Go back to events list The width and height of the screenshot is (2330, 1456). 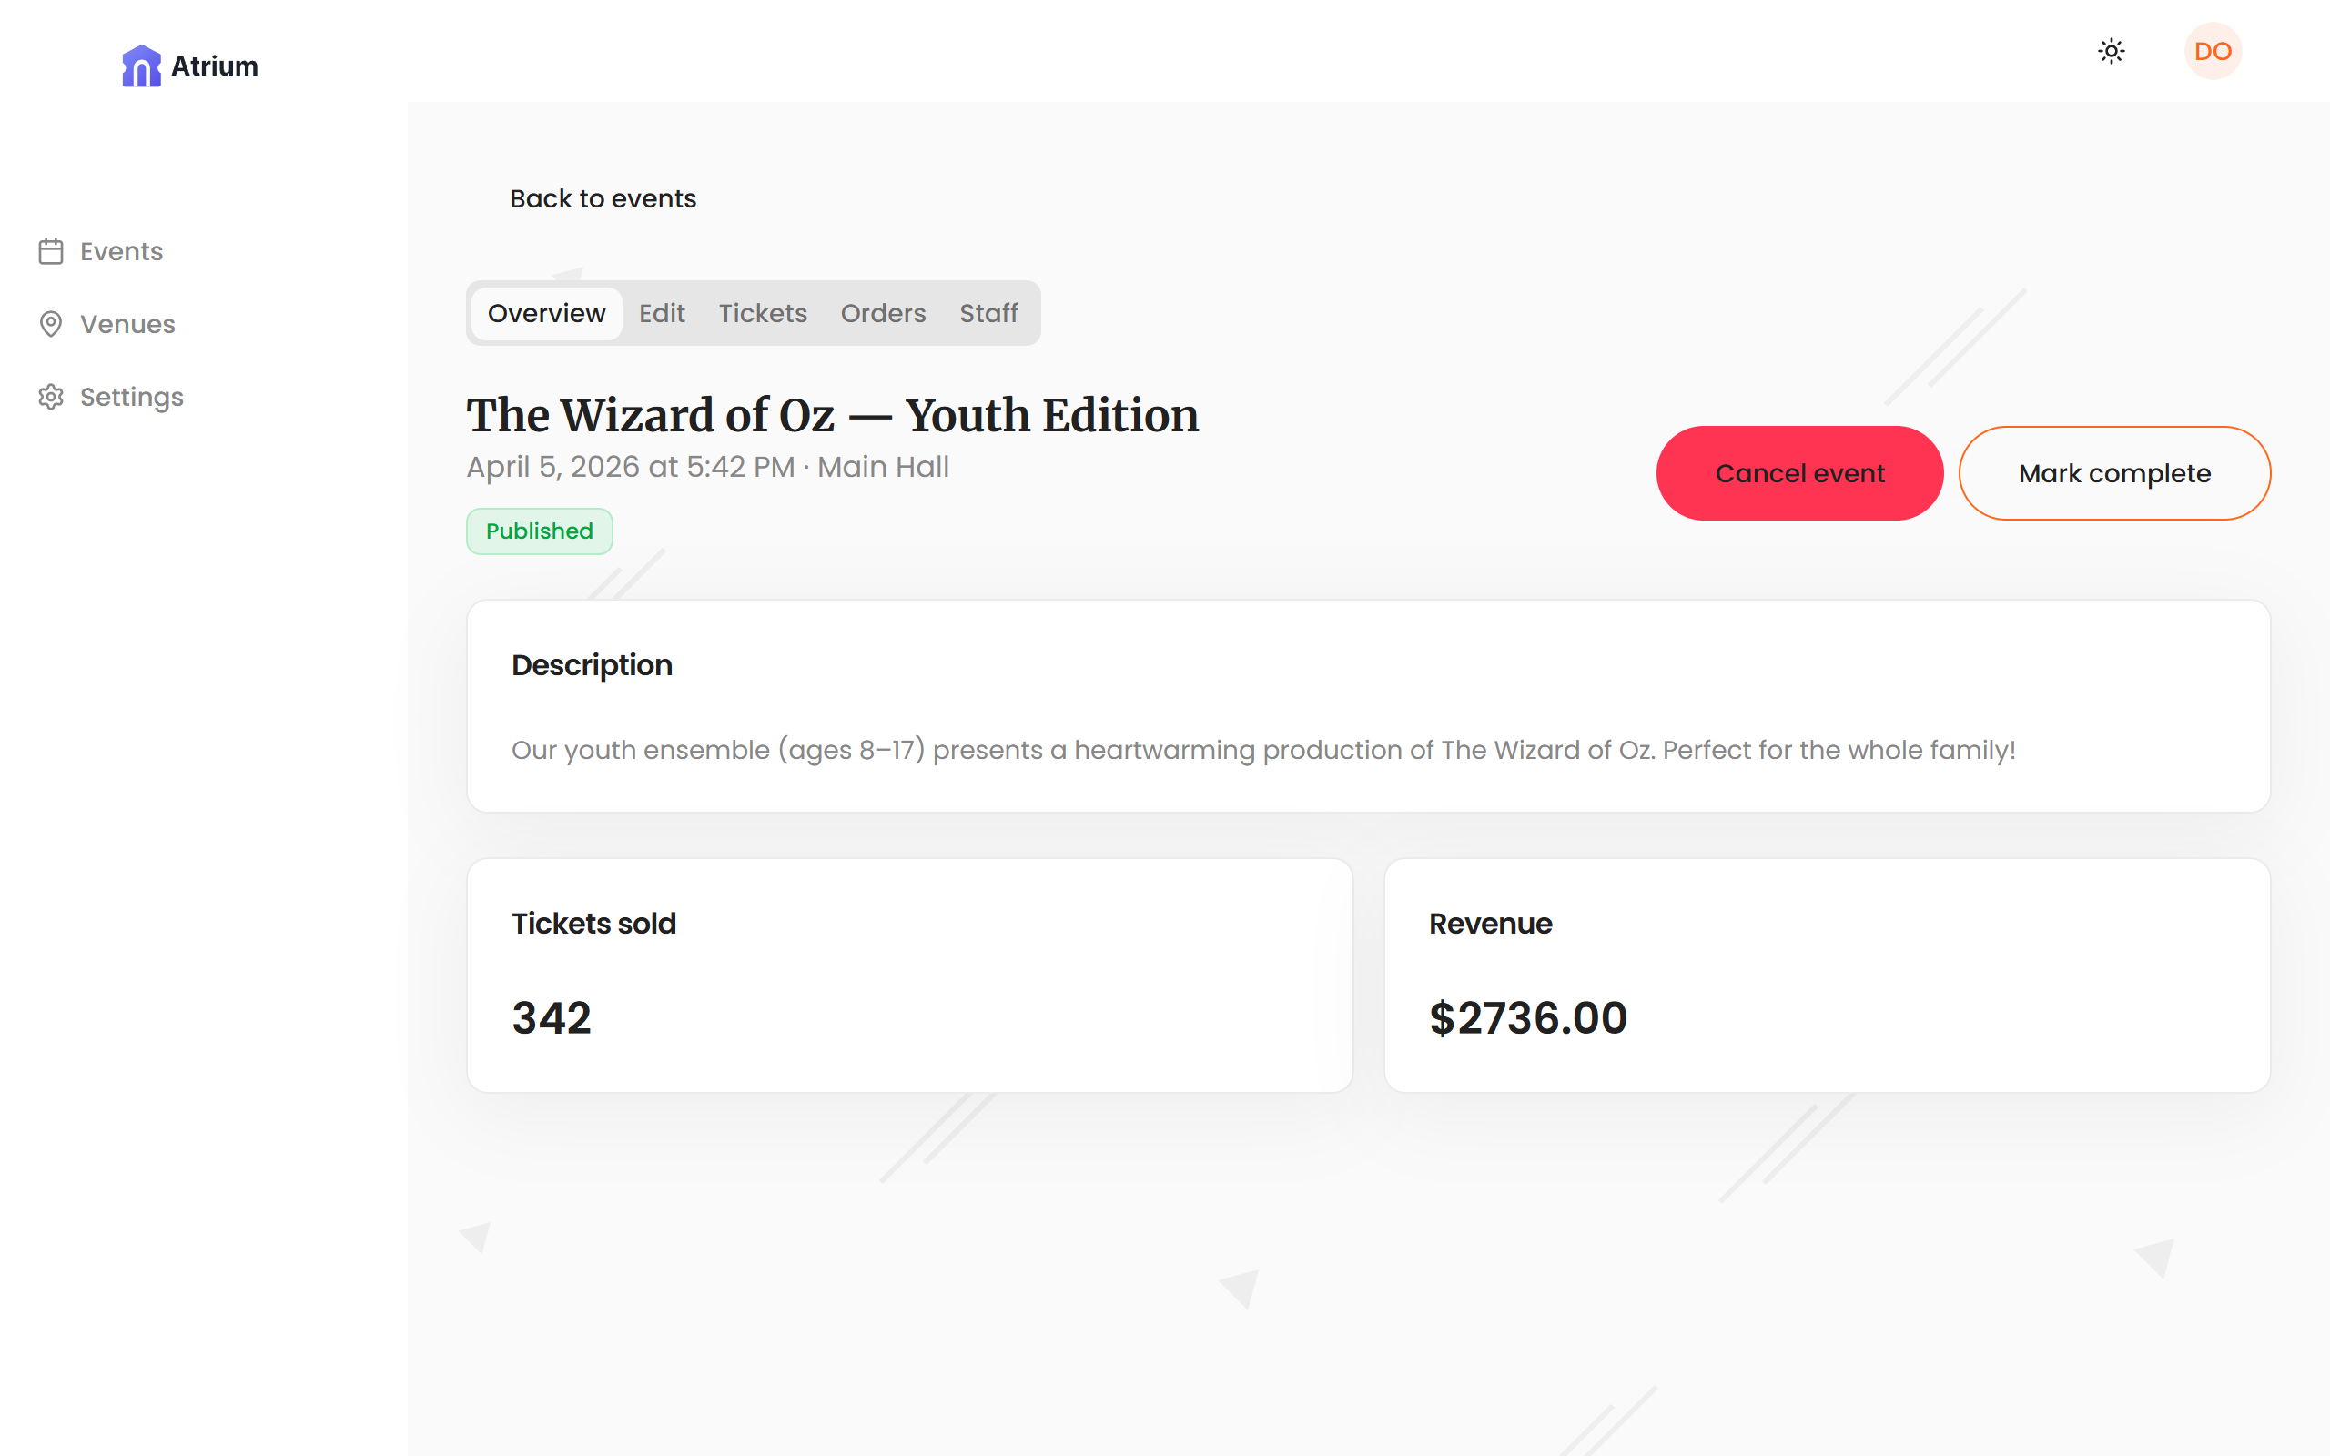[x=603, y=198]
